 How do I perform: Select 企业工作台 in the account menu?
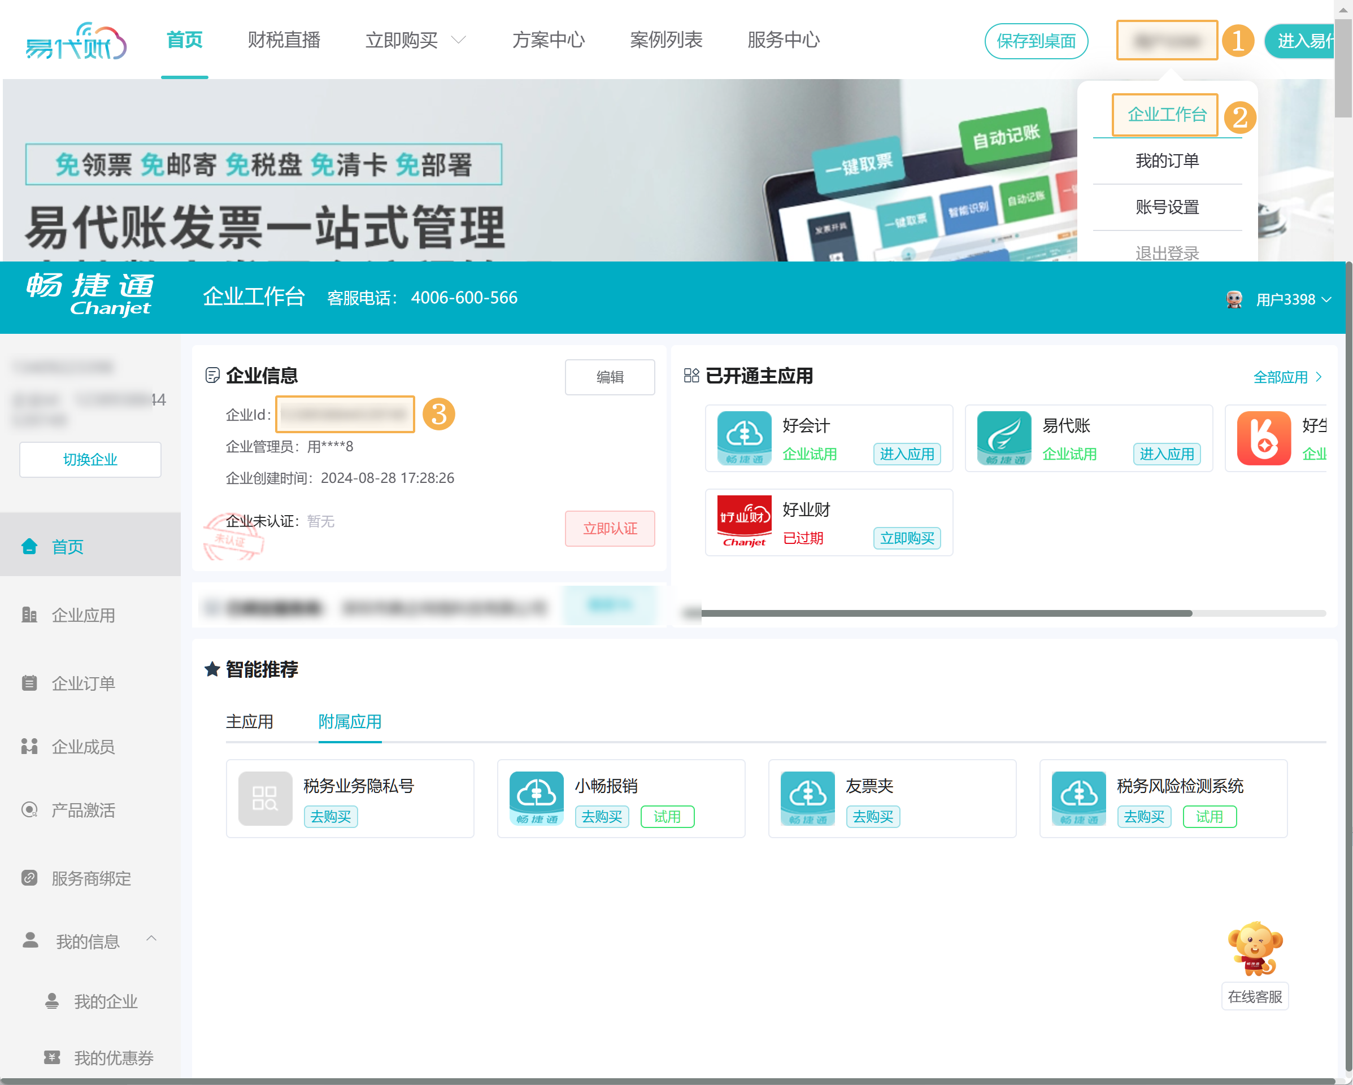point(1165,114)
